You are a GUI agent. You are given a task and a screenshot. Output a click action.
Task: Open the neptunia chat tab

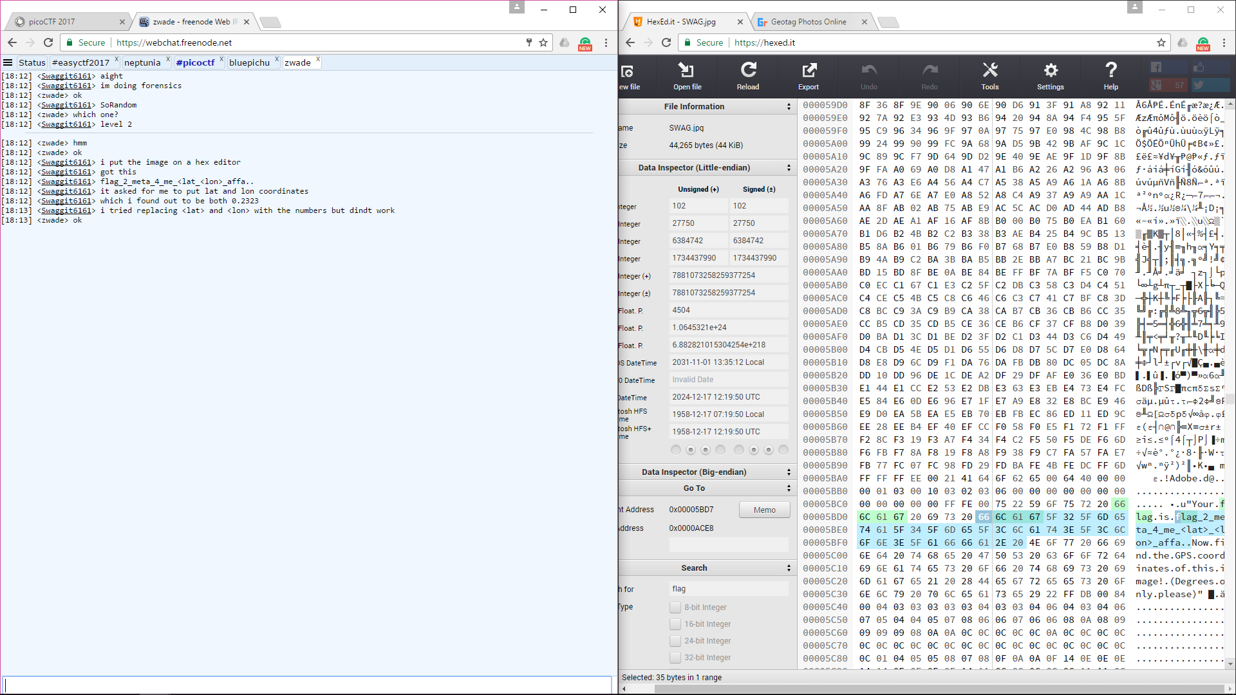pyautogui.click(x=142, y=62)
